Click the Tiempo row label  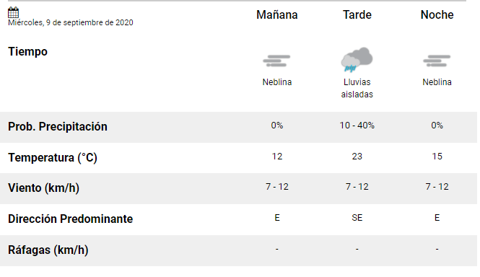click(27, 51)
